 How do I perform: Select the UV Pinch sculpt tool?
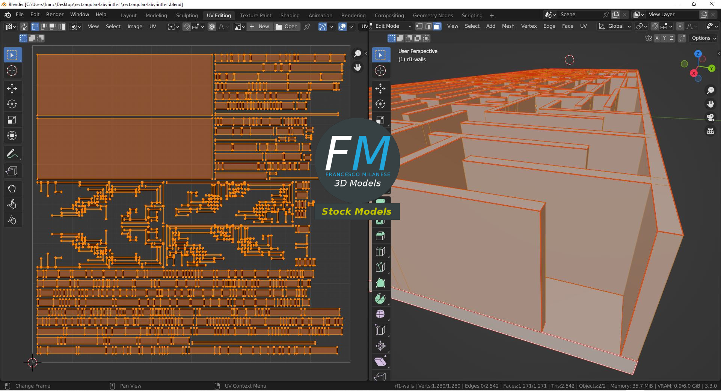[12, 220]
